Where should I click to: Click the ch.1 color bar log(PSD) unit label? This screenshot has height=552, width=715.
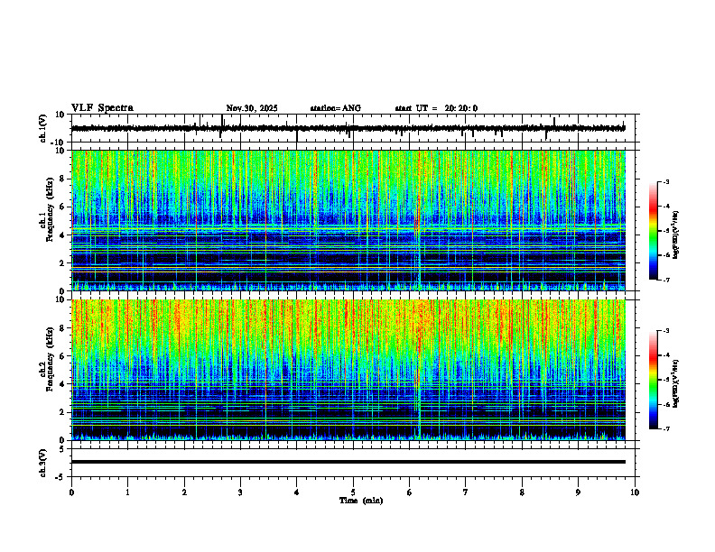pyautogui.click(x=676, y=235)
